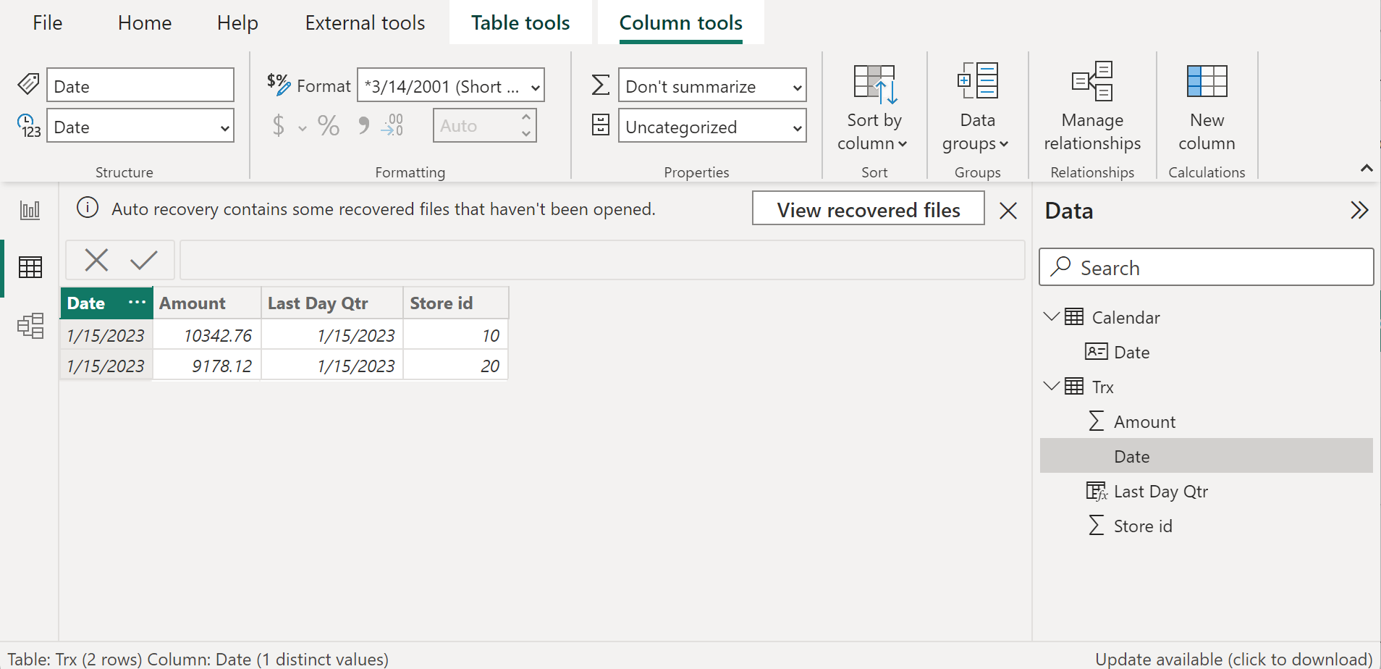This screenshot has height=669, width=1381.
Task: Open the Report view from the left sidebar
Action: point(30,210)
